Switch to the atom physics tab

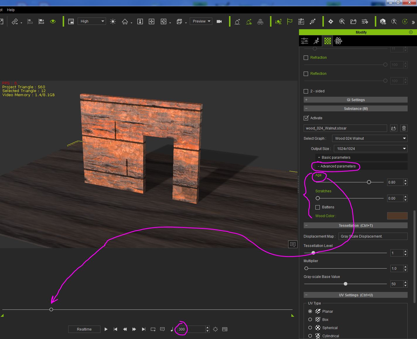pyautogui.click(x=339, y=41)
